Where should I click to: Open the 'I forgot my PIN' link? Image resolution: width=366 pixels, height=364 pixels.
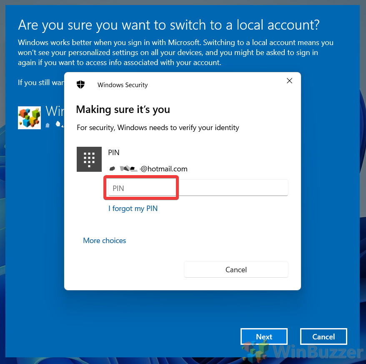coord(133,208)
